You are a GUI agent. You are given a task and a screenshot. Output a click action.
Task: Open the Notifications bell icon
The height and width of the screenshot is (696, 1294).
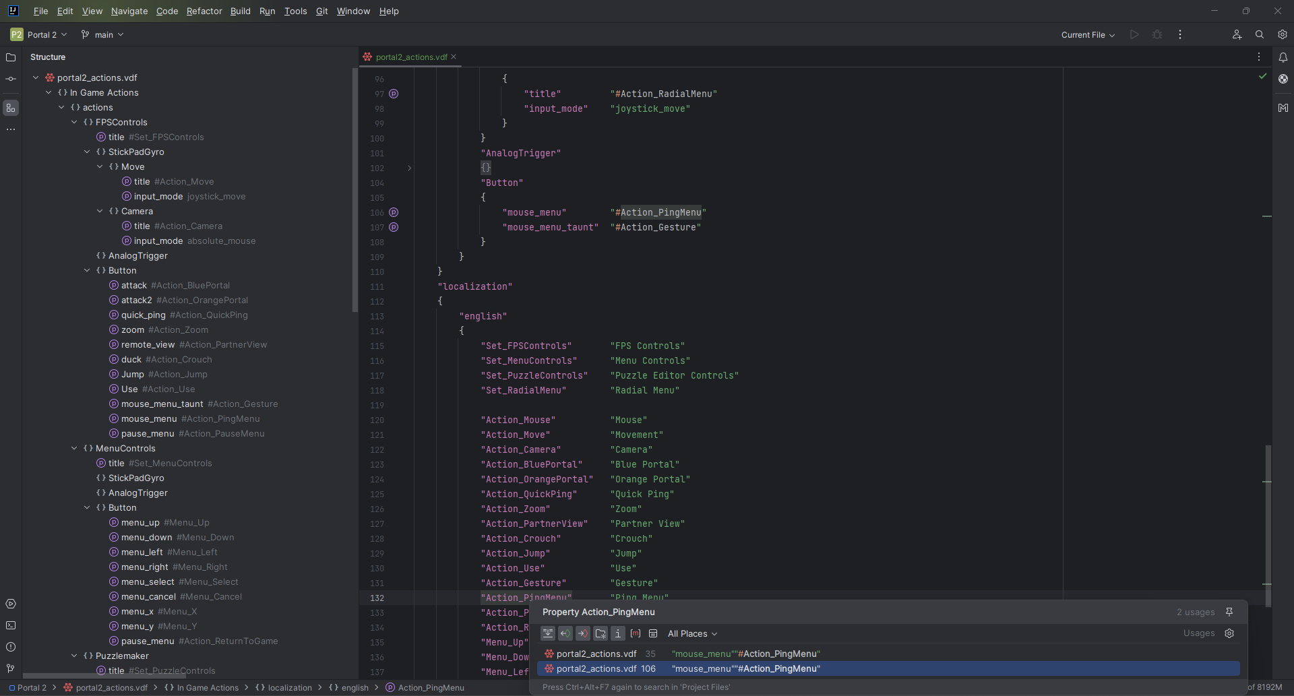pyautogui.click(x=1283, y=57)
